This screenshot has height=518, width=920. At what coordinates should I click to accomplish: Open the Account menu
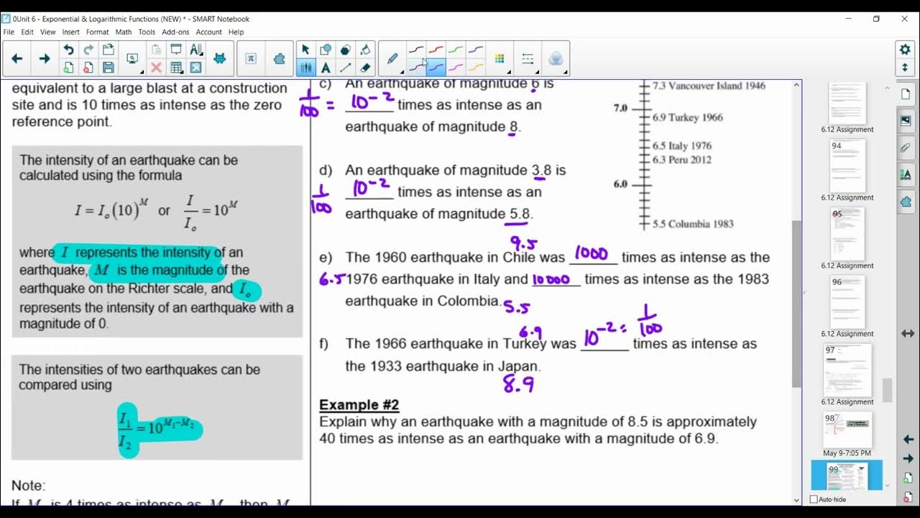[x=209, y=32]
